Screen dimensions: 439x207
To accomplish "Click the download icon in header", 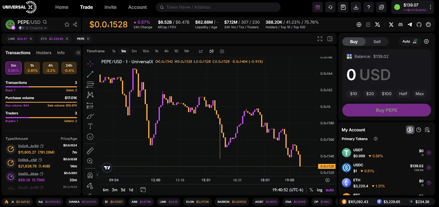I will coord(356,7).
